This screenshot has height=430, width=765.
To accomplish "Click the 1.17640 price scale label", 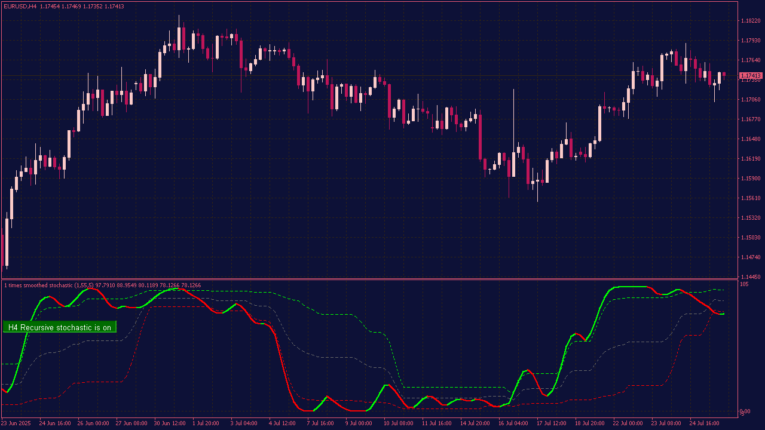I will point(750,60).
